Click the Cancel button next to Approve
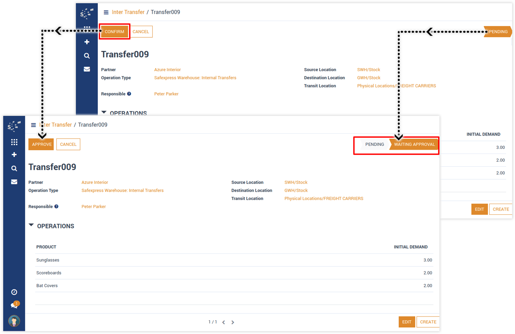Image resolution: width=515 pixels, height=334 pixels. [x=68, y=144]
